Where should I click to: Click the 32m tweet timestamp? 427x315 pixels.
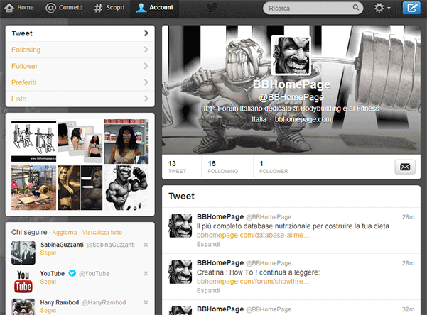coord(408,309)
